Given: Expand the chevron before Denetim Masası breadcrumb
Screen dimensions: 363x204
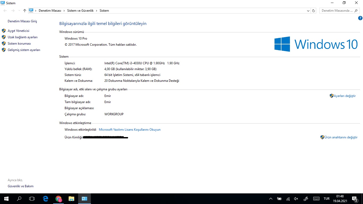Looking at the screenshot, I should (36, 11).
